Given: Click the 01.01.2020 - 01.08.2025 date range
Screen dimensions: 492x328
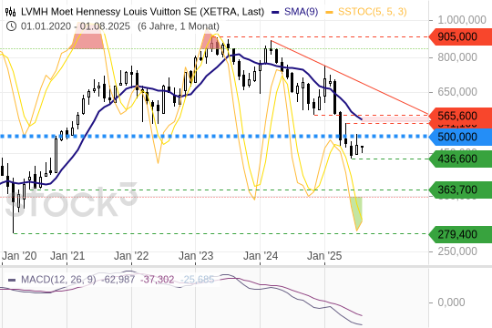Looking at the screenshot, I should [76, 26].
